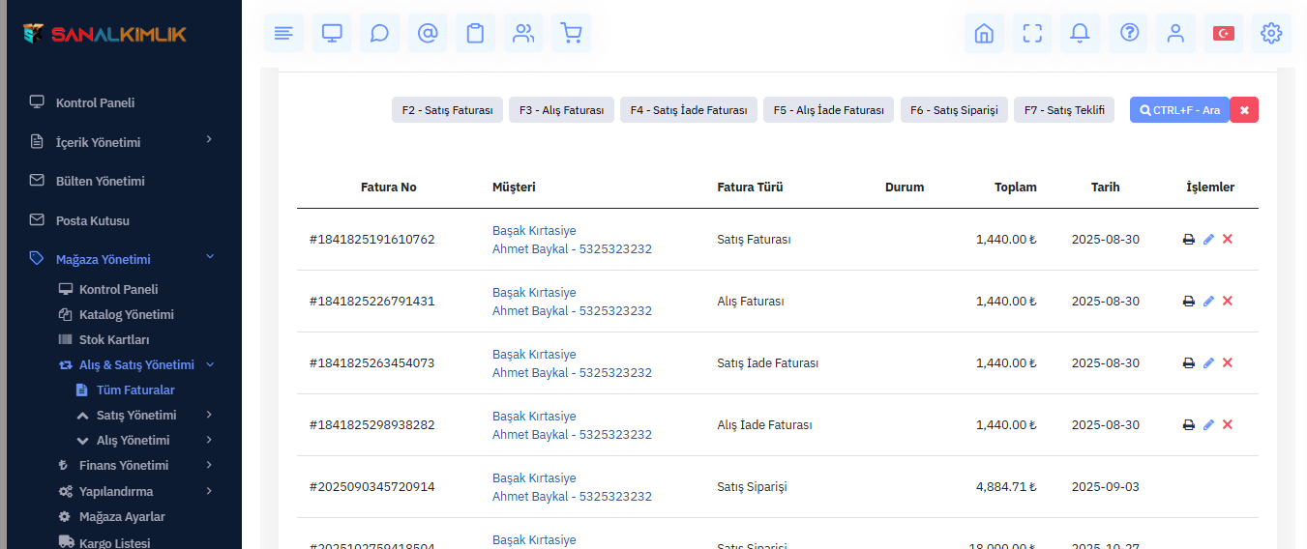Viewport: 1307px width, 549px height.
Task: Open Stok Kartları in the sidebar
Action: (113, 339)
